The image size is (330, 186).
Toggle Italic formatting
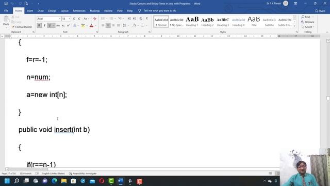[x=44, y=25]
